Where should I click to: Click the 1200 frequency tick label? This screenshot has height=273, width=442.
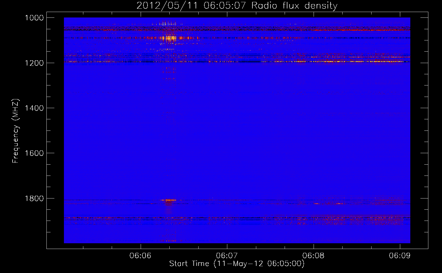coord(34,63)
